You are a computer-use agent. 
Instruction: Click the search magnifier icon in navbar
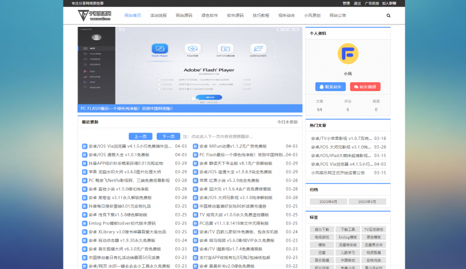coord(389,16)
